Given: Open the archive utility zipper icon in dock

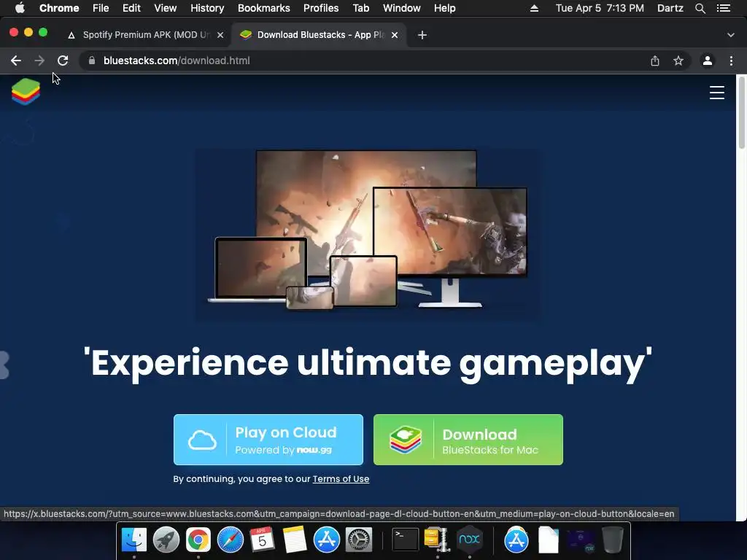Looking at the screenshot, I should point(437,540).
